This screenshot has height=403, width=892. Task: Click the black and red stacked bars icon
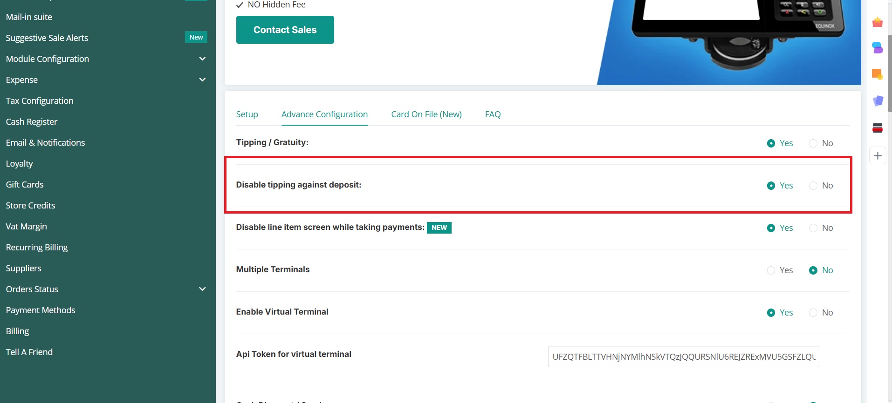878,128
